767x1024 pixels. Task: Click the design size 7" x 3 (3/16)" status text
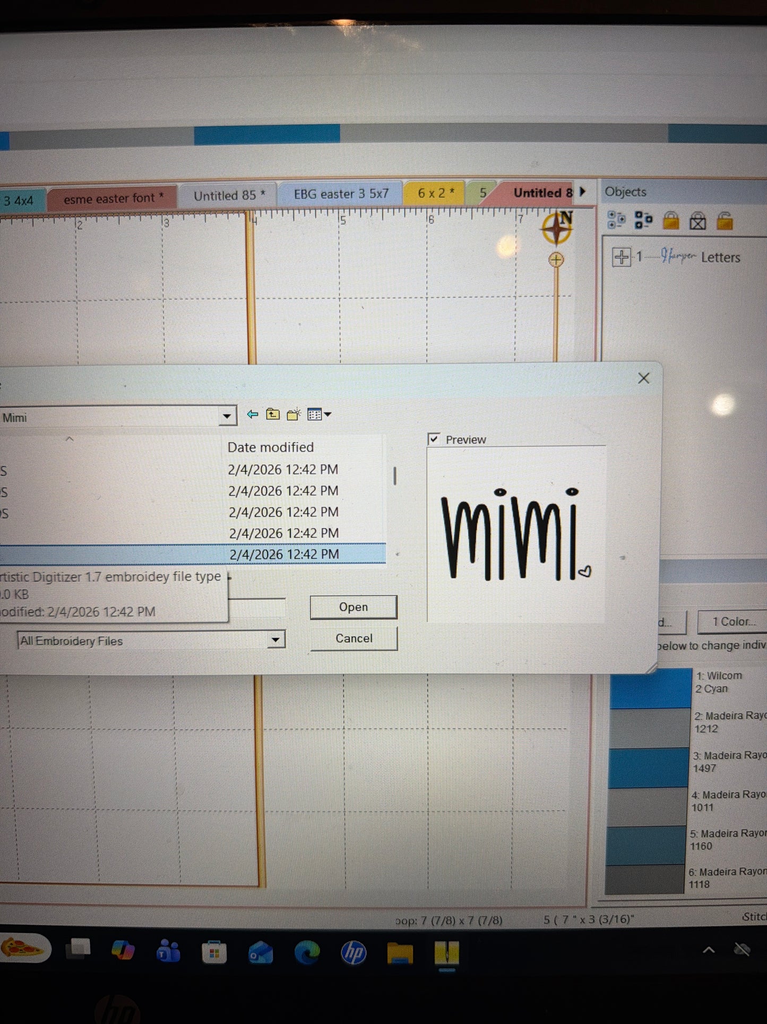[589, 919]
